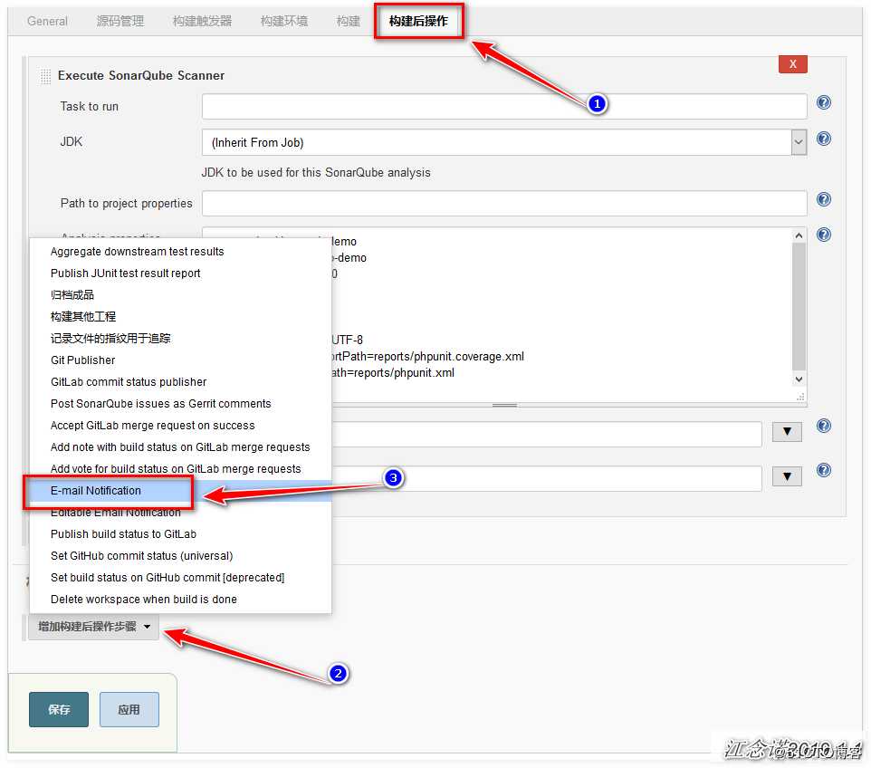
Task: Select 构建其他工程 from the menu
Action: [x=180, y=316]
